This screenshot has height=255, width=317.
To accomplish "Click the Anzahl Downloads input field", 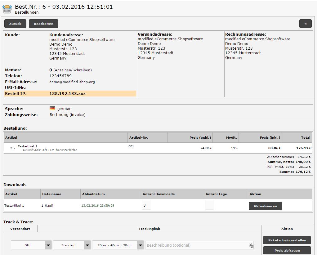I will click(146, 205).
